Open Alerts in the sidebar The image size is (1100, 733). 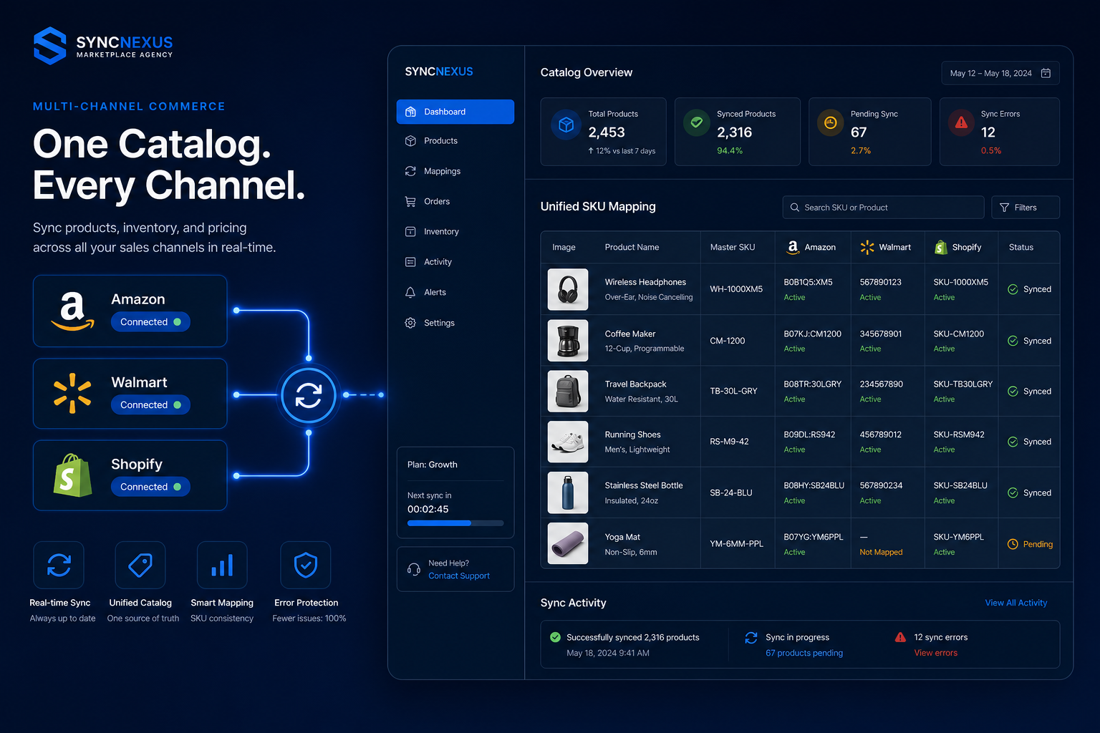point(455,292)
